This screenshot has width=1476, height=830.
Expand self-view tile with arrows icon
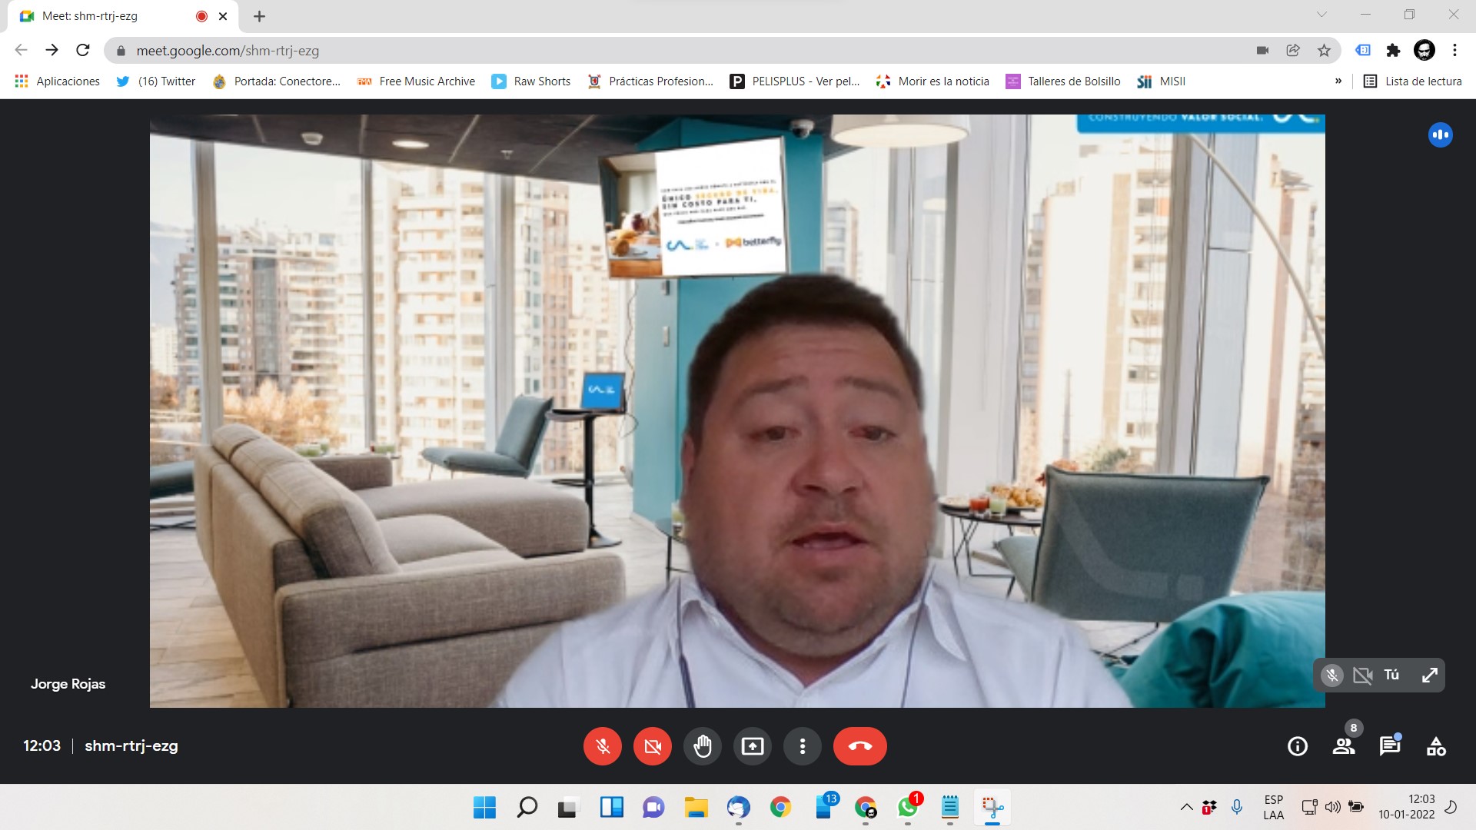click(1430, 676)
